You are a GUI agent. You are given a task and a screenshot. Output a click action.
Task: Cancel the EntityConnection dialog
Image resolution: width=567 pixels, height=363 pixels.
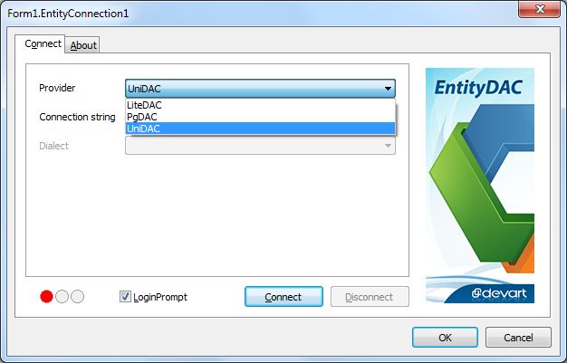[x=518, y=338]
